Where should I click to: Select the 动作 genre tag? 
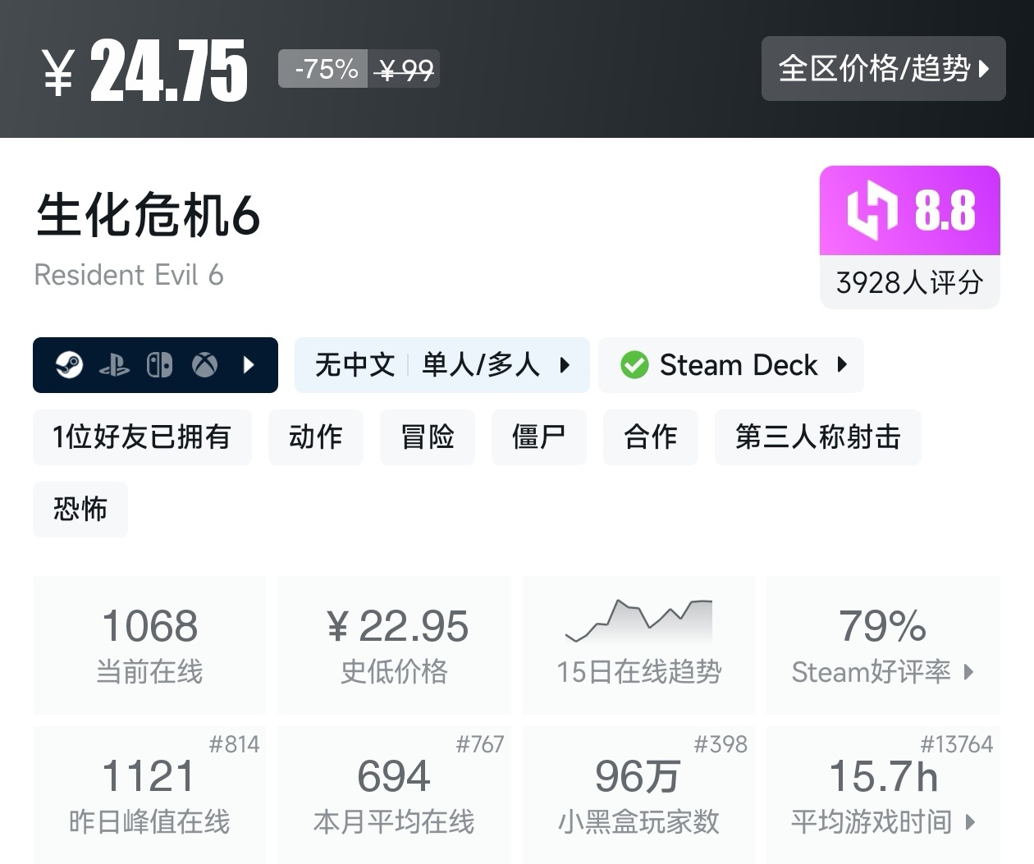click(x=316, y=437)
